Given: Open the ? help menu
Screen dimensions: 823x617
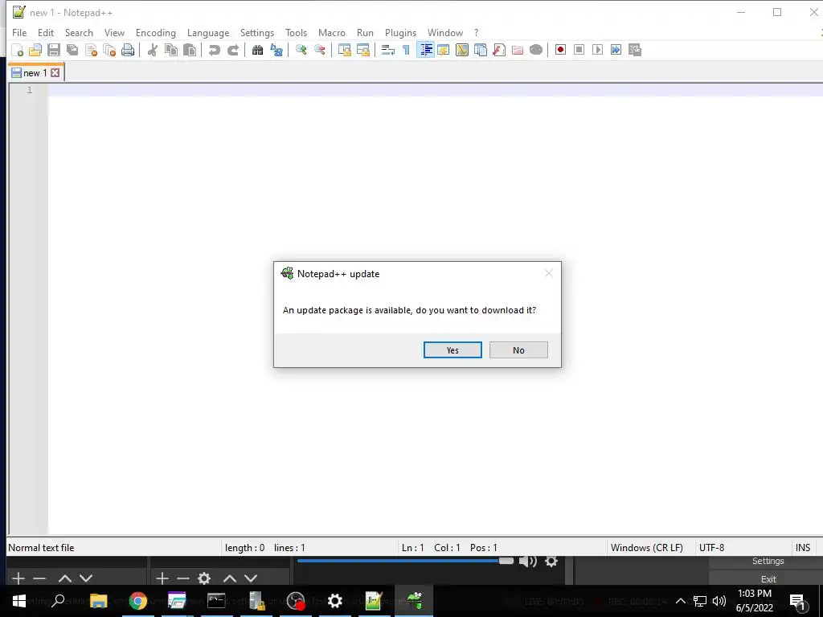Looking at the screenshot, I should (x=476, y=32).
